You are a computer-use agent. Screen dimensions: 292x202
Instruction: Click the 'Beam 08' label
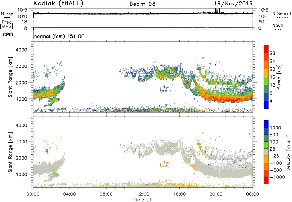pos(142,4)
